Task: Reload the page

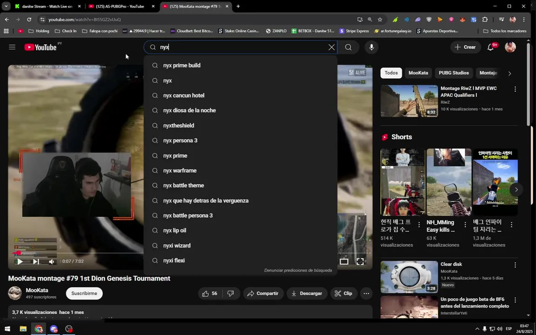Action: click(x=29, y=20)
